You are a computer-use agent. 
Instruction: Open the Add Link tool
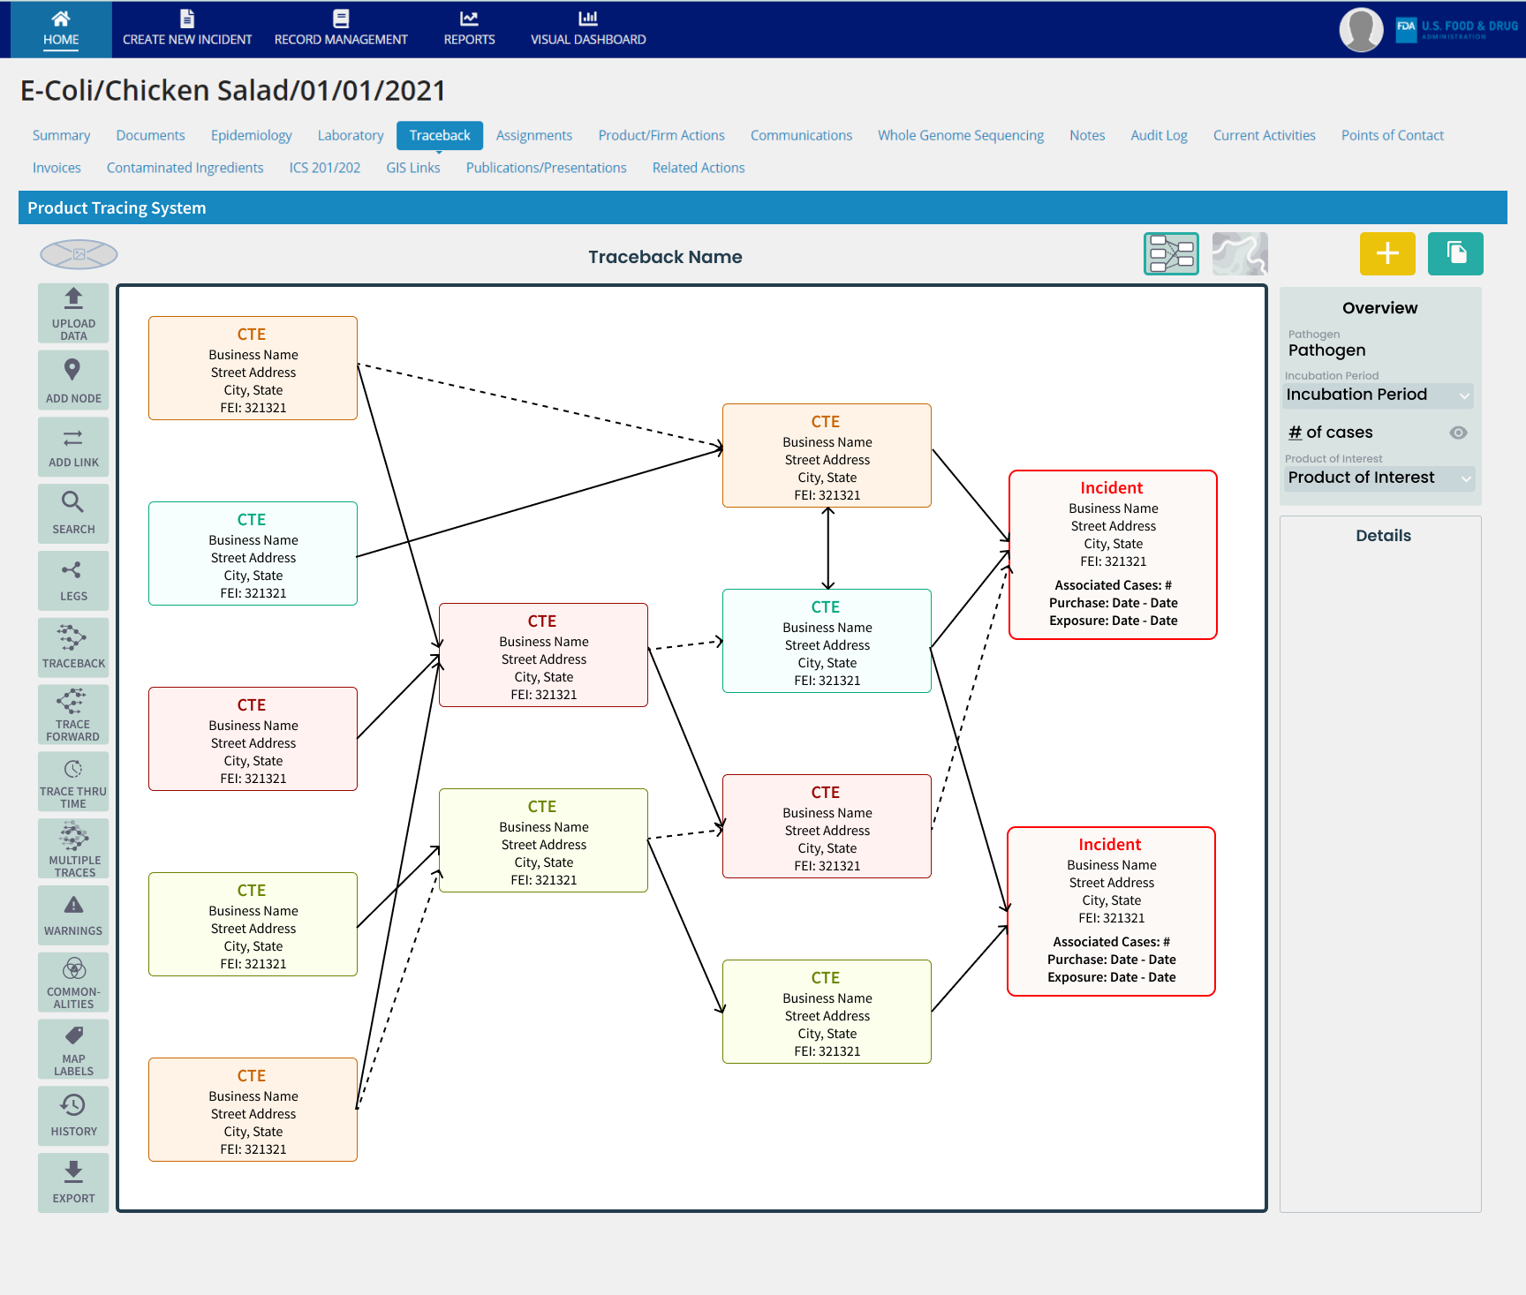pos(73,447)
